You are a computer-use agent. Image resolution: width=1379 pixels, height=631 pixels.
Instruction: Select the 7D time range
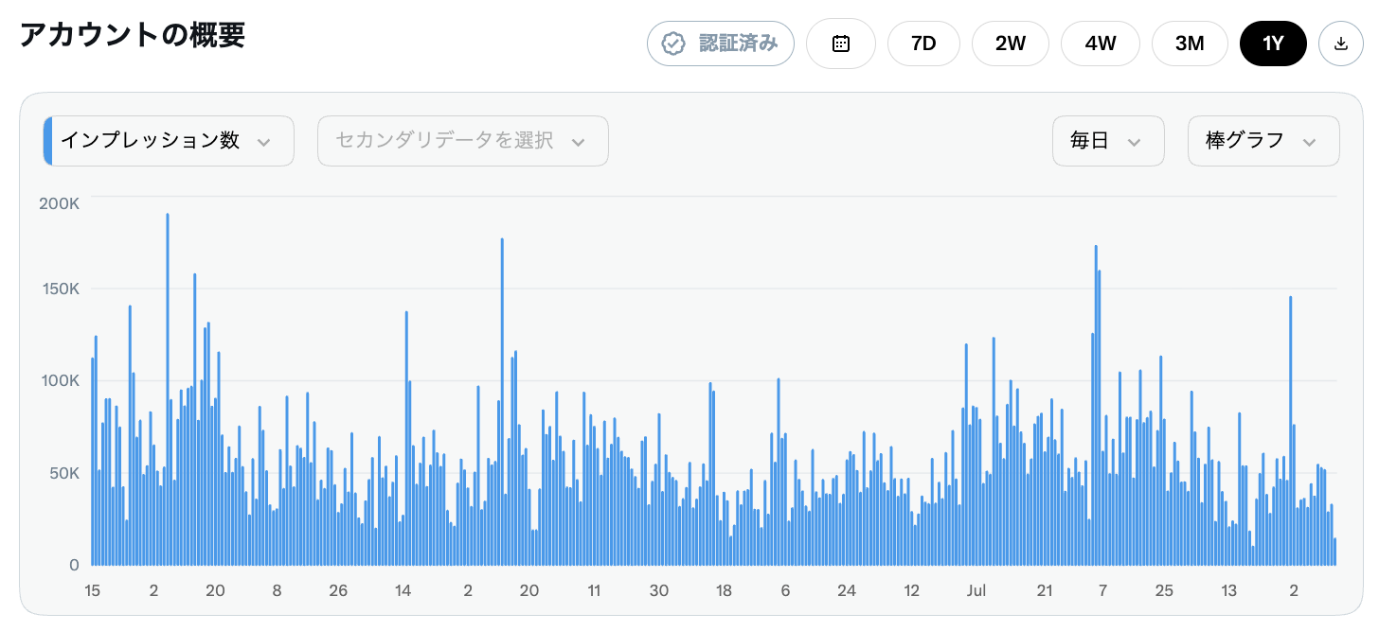(923, 44)
